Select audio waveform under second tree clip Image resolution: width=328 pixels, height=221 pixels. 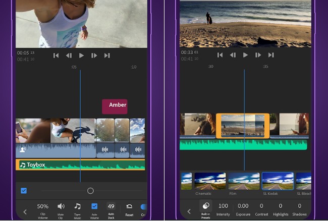click(x=122, y=150)
